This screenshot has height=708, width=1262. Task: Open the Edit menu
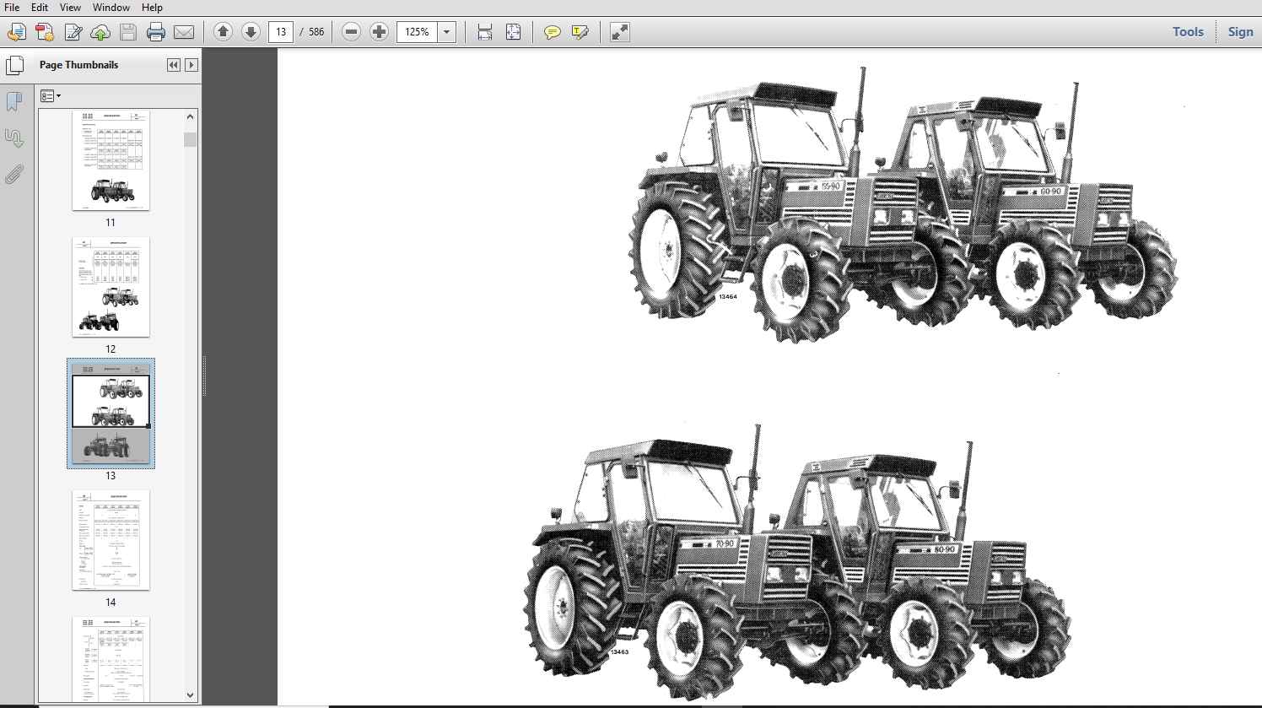[40, 8]
